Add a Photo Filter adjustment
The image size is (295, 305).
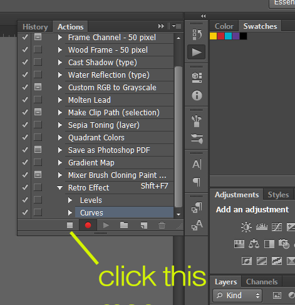pos(284,244)
